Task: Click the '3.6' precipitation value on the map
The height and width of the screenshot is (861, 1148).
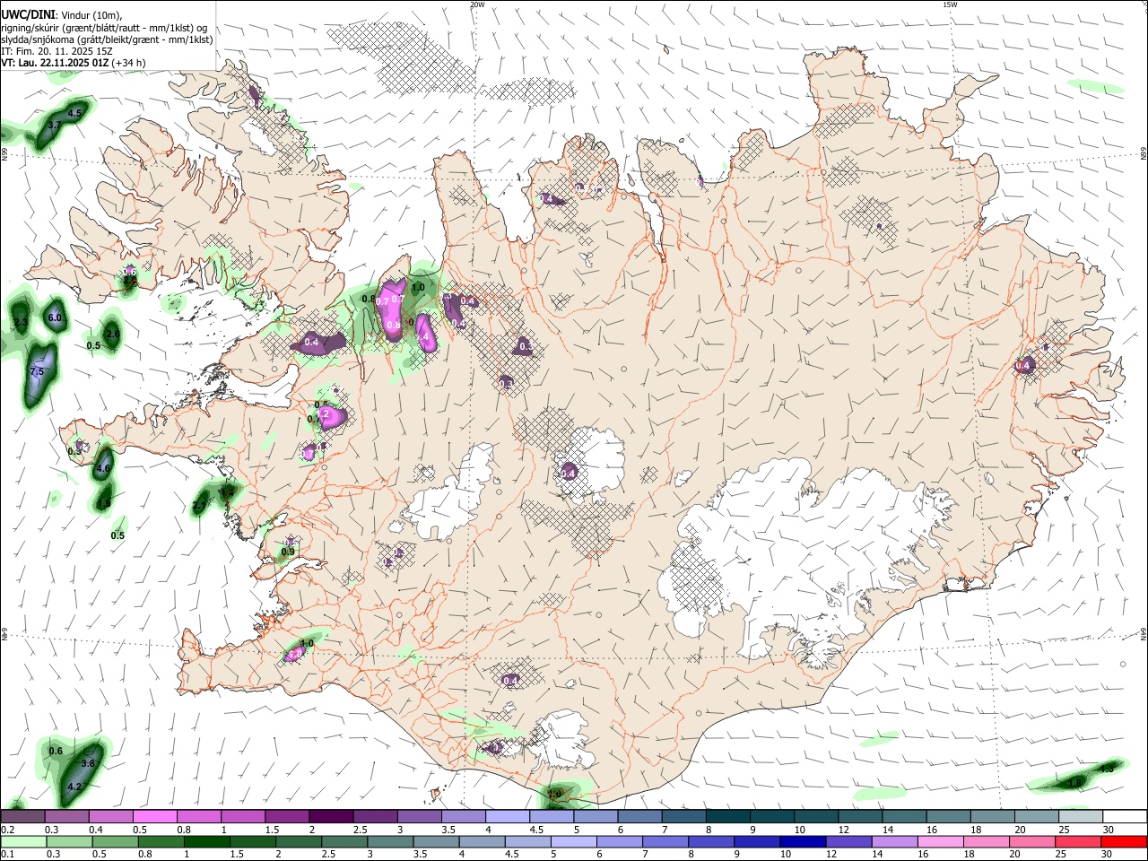Action: tap(88, 762)
